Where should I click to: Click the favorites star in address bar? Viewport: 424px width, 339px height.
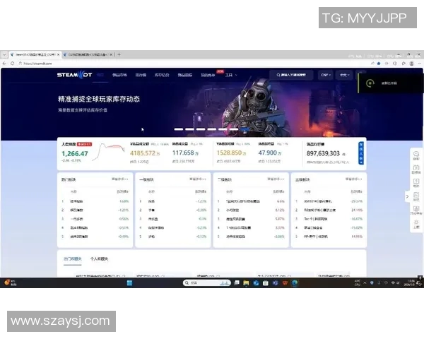(379, 64)
